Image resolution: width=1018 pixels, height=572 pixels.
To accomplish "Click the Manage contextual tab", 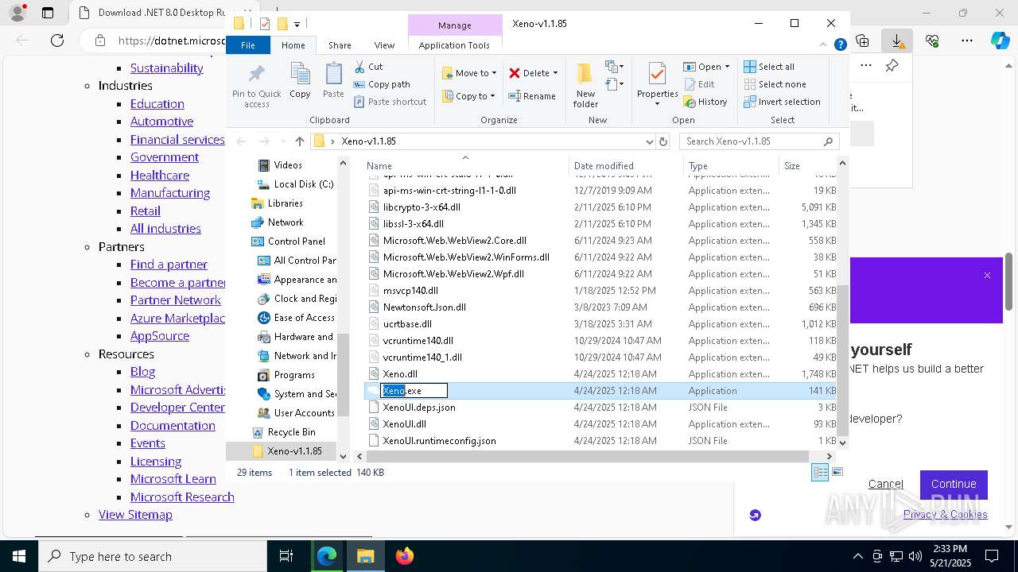I will pyautogui.click(x=454, y=25).
